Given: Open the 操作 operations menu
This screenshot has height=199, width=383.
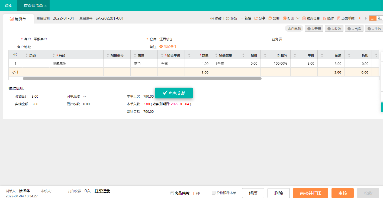Looking at the screenshot, I should [328, 18].
